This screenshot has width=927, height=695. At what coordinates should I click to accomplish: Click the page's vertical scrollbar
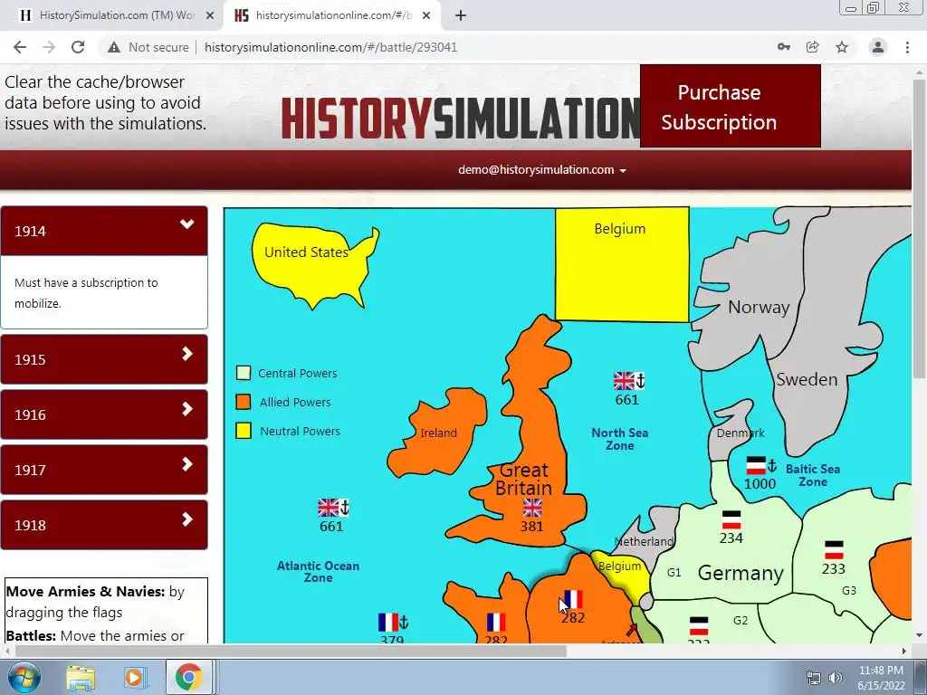(919, 229)
